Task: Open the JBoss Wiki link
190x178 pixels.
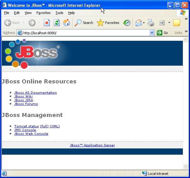Action: [23, 96]
